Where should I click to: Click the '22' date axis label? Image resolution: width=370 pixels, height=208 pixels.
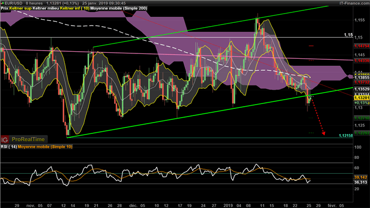click(295, 205)
